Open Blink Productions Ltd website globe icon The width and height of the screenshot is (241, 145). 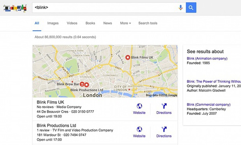(x=139, y=129)
